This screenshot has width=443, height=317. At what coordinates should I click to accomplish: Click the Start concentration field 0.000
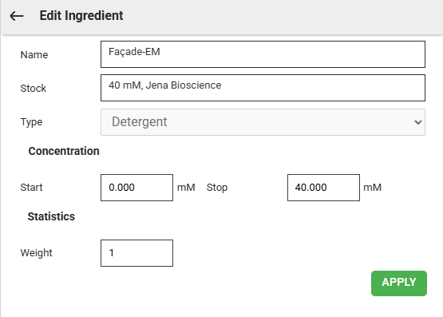[x=136, y=188]
